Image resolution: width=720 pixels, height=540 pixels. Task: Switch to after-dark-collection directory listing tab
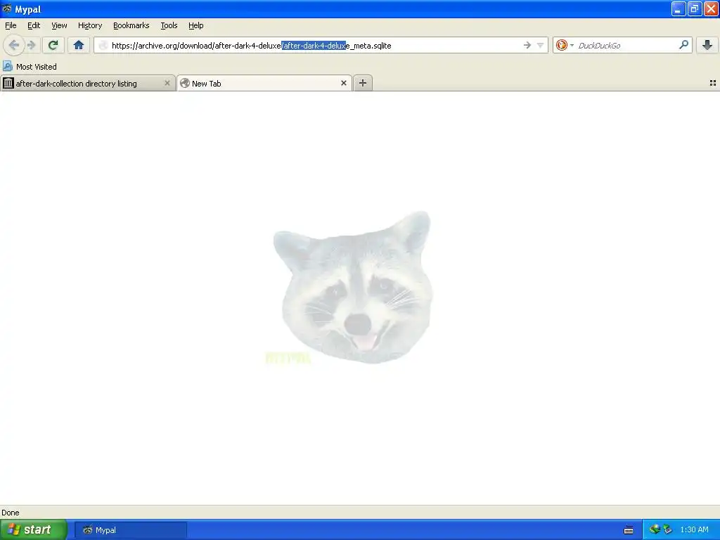click(x=88, y=83)
